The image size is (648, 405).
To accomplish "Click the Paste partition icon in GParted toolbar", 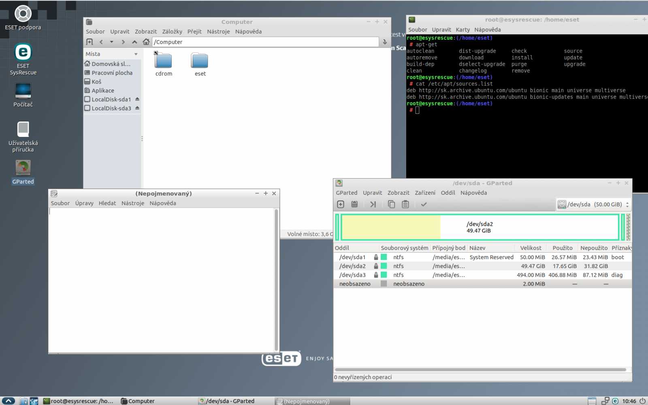I will click(405, 205).
